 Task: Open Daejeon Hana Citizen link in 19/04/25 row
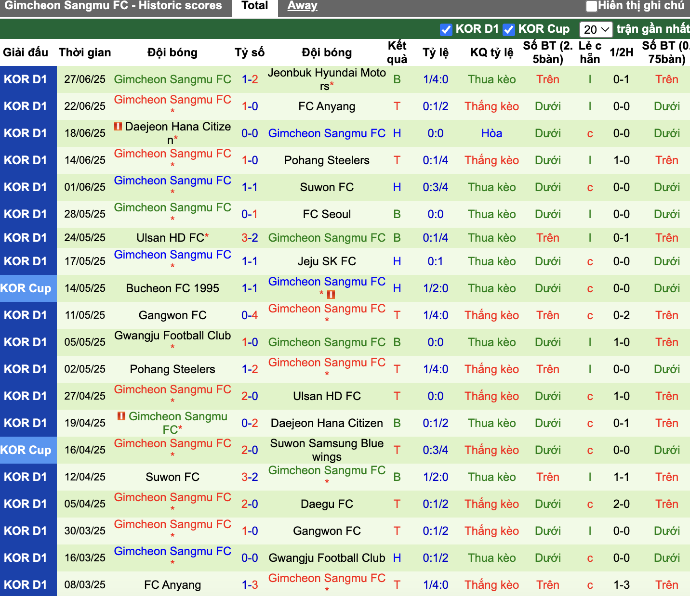[327, 423]
